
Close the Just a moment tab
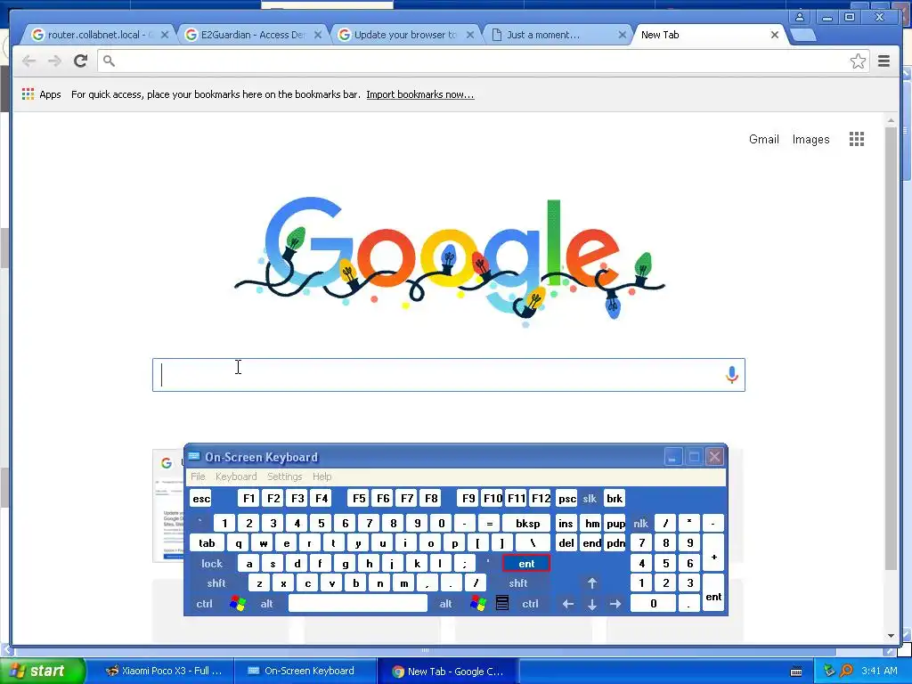[x=622, y=35]
